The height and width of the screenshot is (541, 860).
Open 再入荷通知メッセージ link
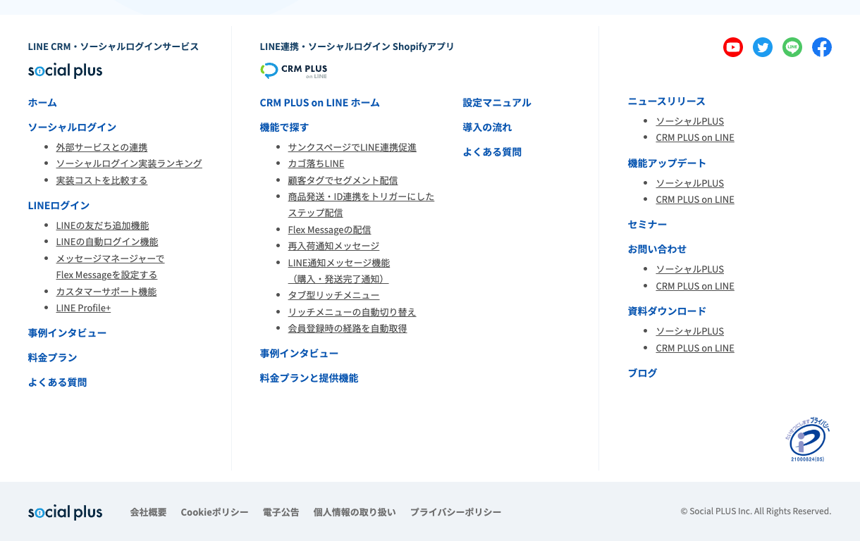(x=333, y=246)
